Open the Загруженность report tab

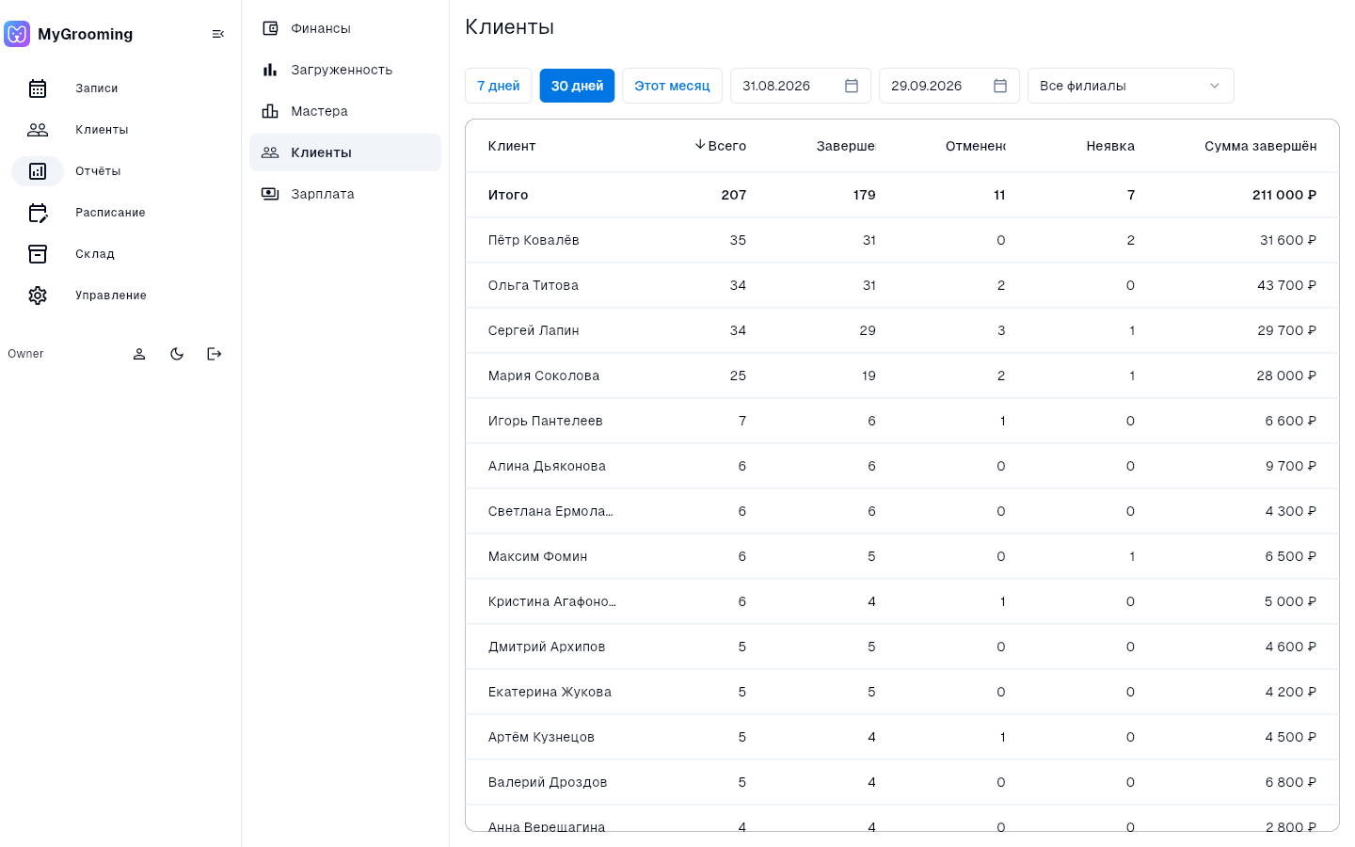point(345,70)
